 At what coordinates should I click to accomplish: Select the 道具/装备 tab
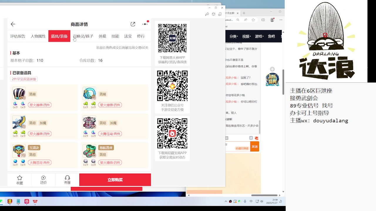tap(59, 36)
